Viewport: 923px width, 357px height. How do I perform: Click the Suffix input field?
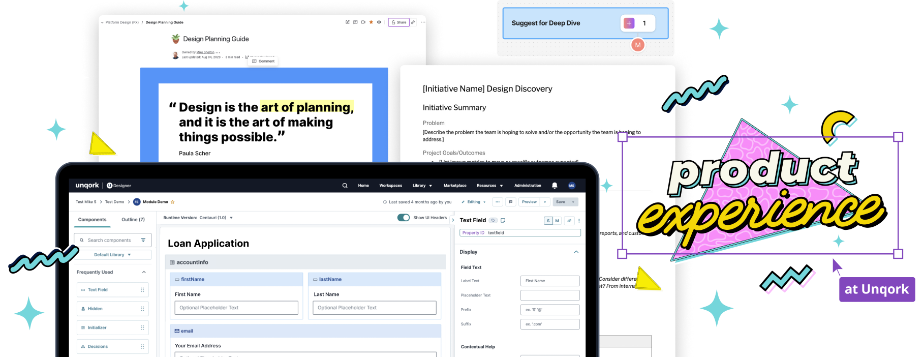click(550, 324)
